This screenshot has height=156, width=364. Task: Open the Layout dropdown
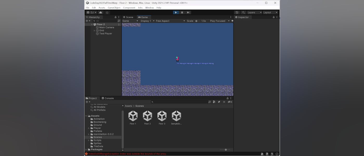point(270,12)
